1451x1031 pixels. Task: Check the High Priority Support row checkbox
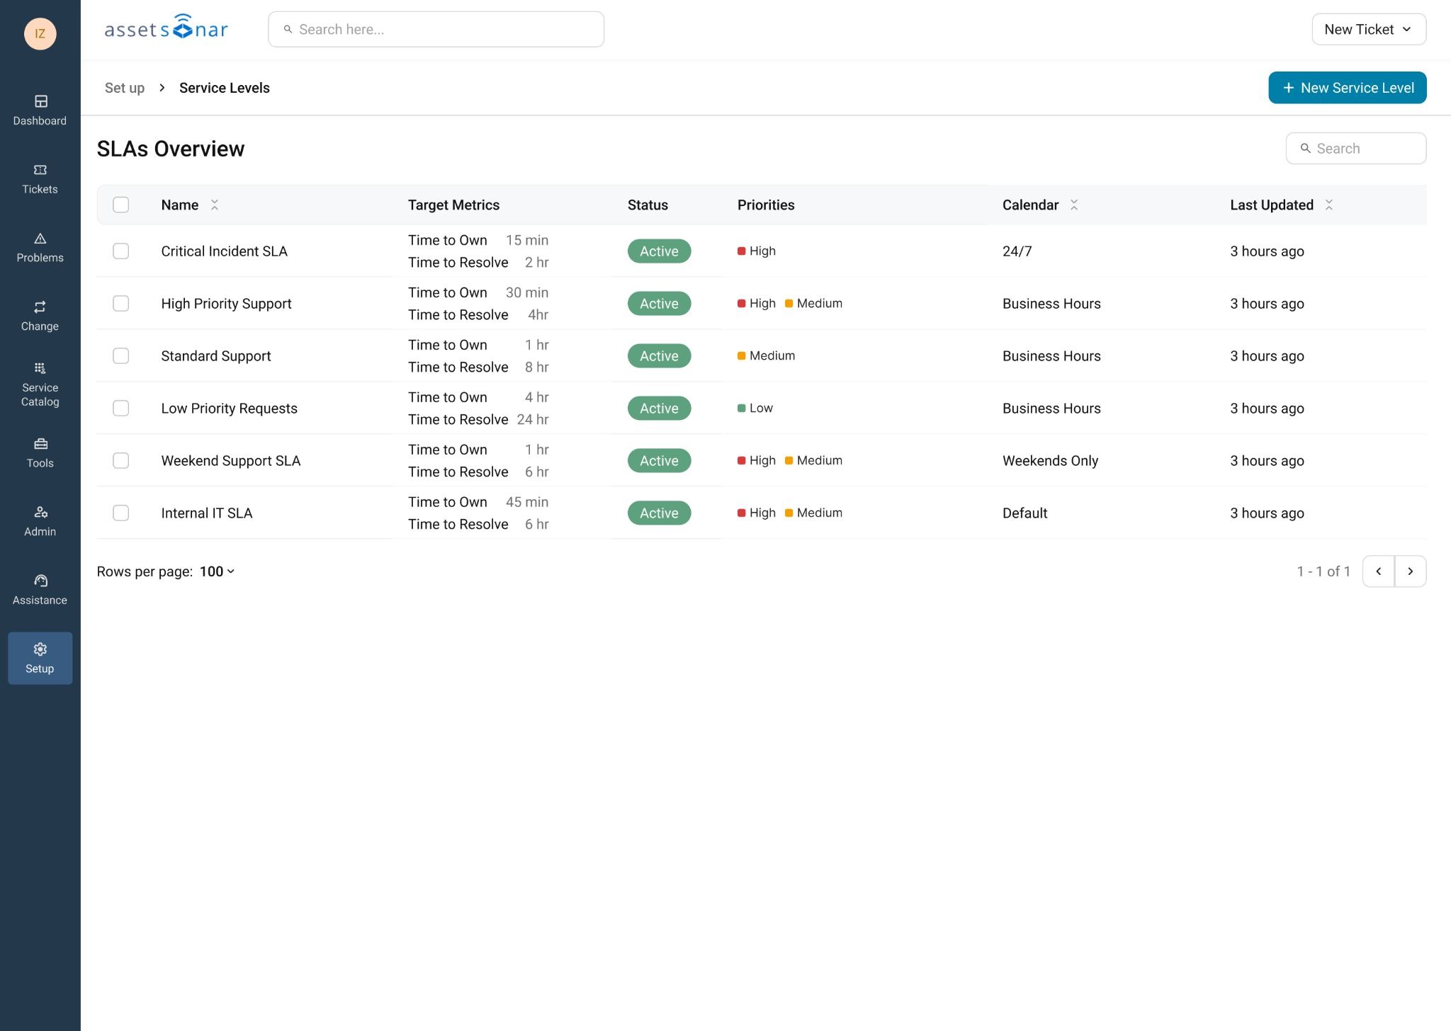121,304
